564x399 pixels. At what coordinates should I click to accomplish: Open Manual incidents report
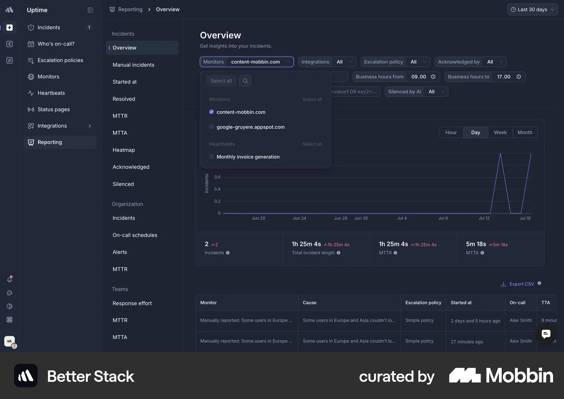(x=134, y=65)
